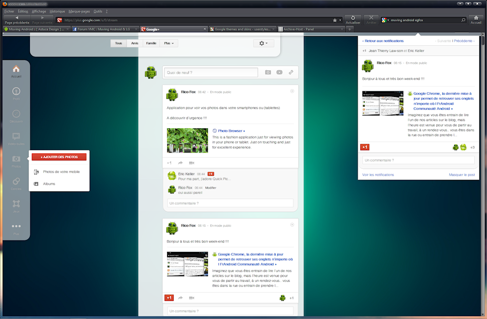
Task: Select the Famille stream filter
Action: click(151, 43)
